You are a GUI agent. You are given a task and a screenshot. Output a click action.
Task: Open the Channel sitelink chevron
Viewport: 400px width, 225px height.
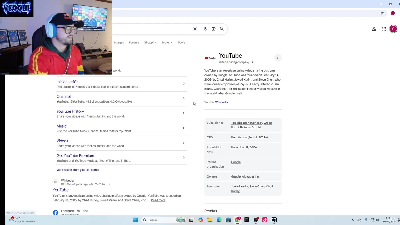(x=184, y=98)
